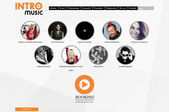Open the Om oss page

(x=123, y=8)
